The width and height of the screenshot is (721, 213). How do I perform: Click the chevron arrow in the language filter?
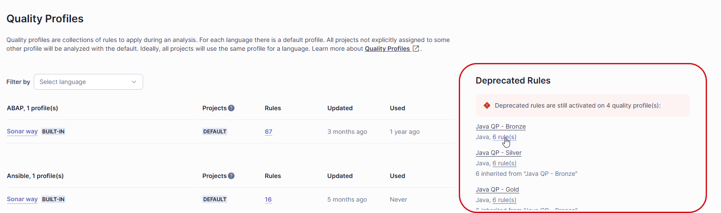coord(134,82)
